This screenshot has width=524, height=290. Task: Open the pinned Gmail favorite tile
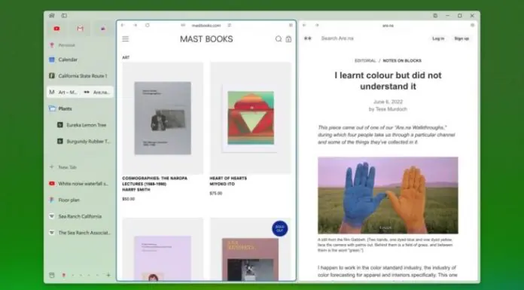[81, 29]
